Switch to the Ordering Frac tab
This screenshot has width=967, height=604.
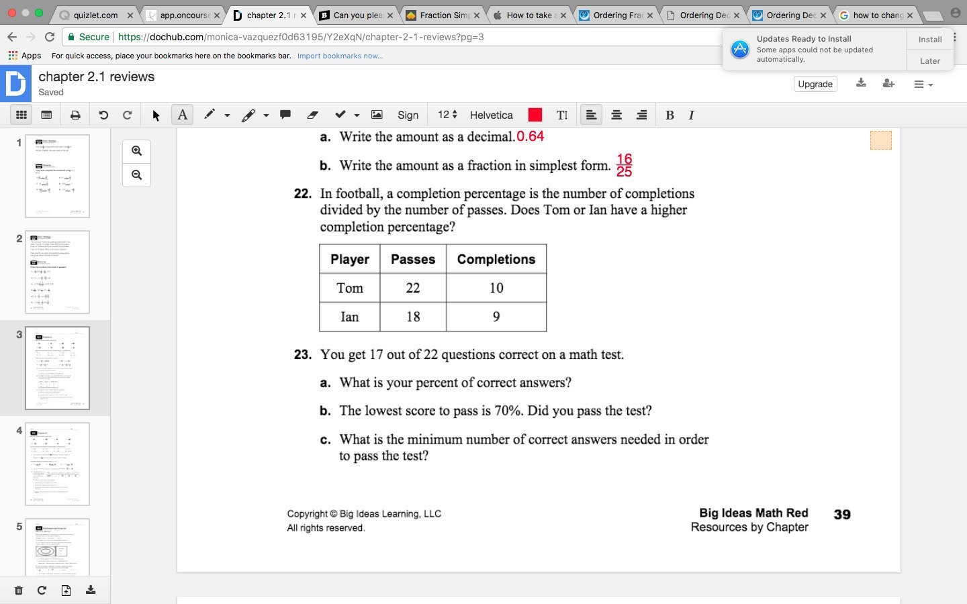[x=616, y=15]
